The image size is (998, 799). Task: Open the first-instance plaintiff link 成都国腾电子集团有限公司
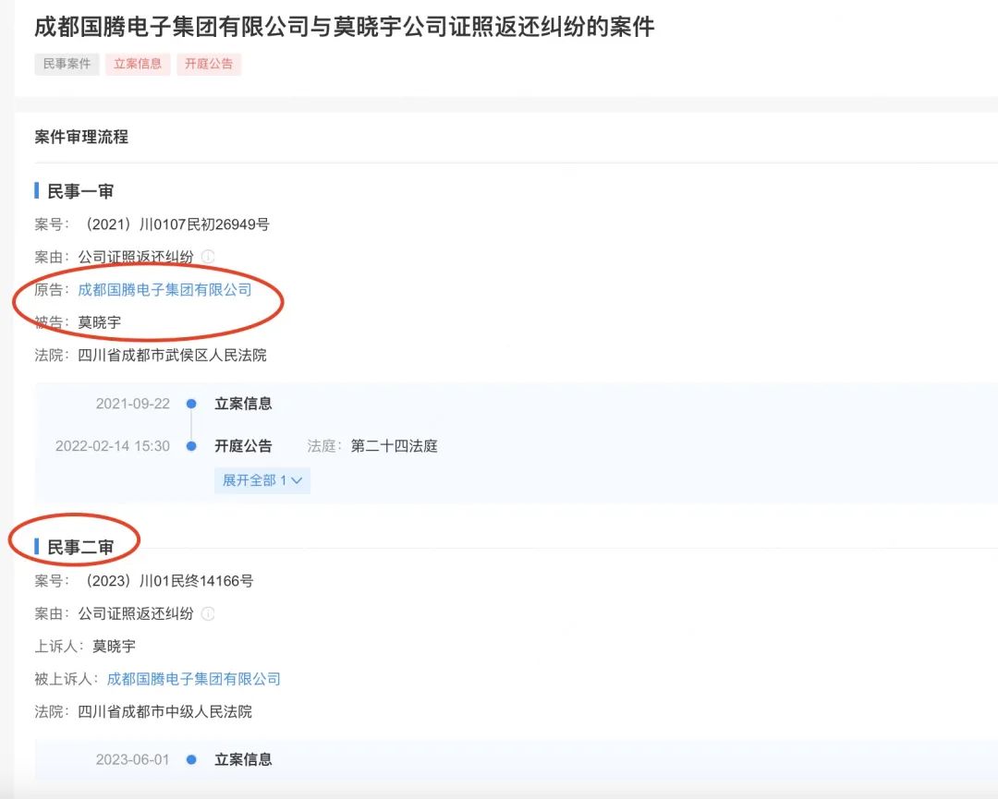click(x=164, y=290)
